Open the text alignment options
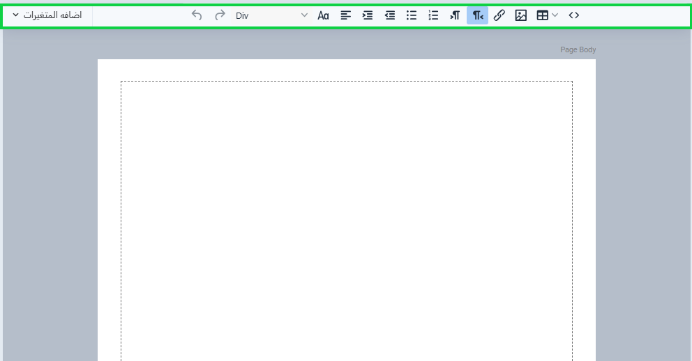 click(345, 15)
